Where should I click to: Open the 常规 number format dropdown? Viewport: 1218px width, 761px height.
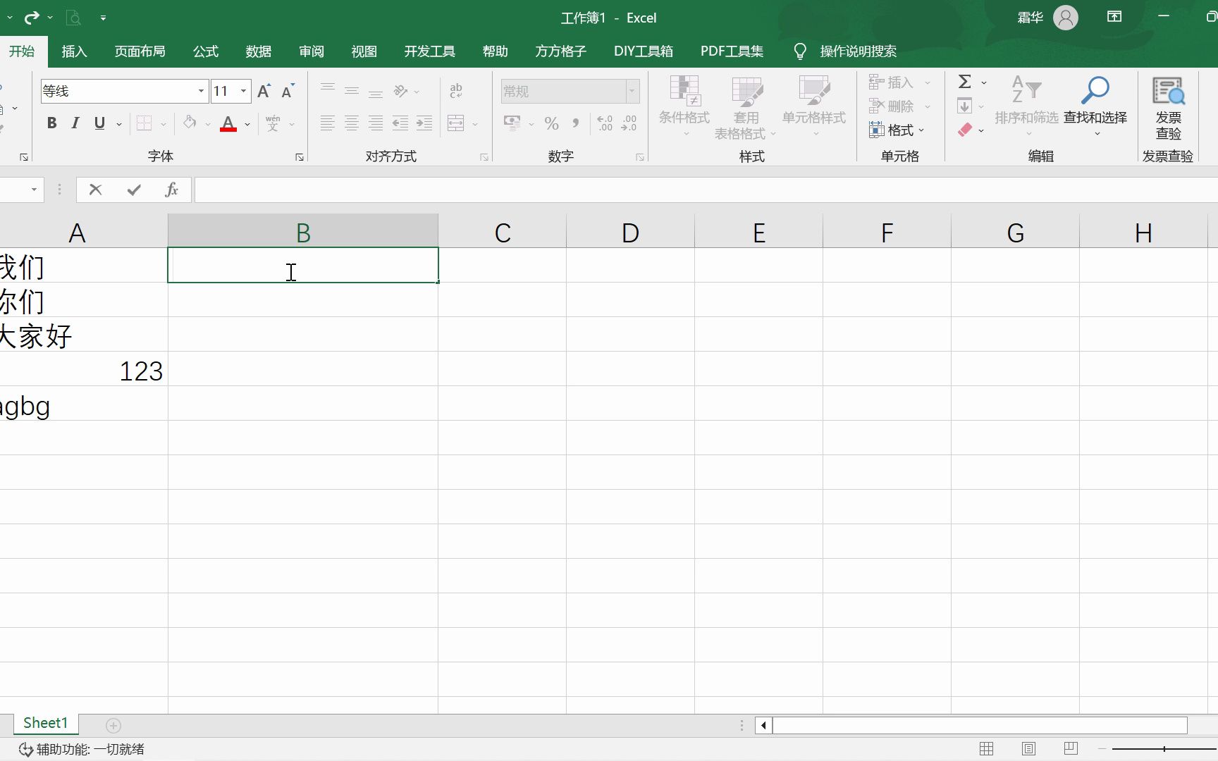coord(631,91)
